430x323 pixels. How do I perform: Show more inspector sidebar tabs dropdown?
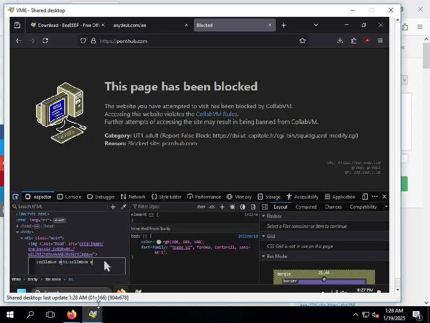[x=386, y=207]
